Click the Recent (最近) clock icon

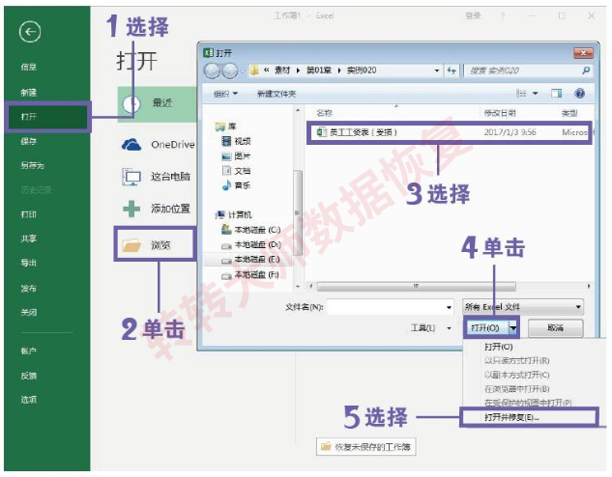click(131, 104)
